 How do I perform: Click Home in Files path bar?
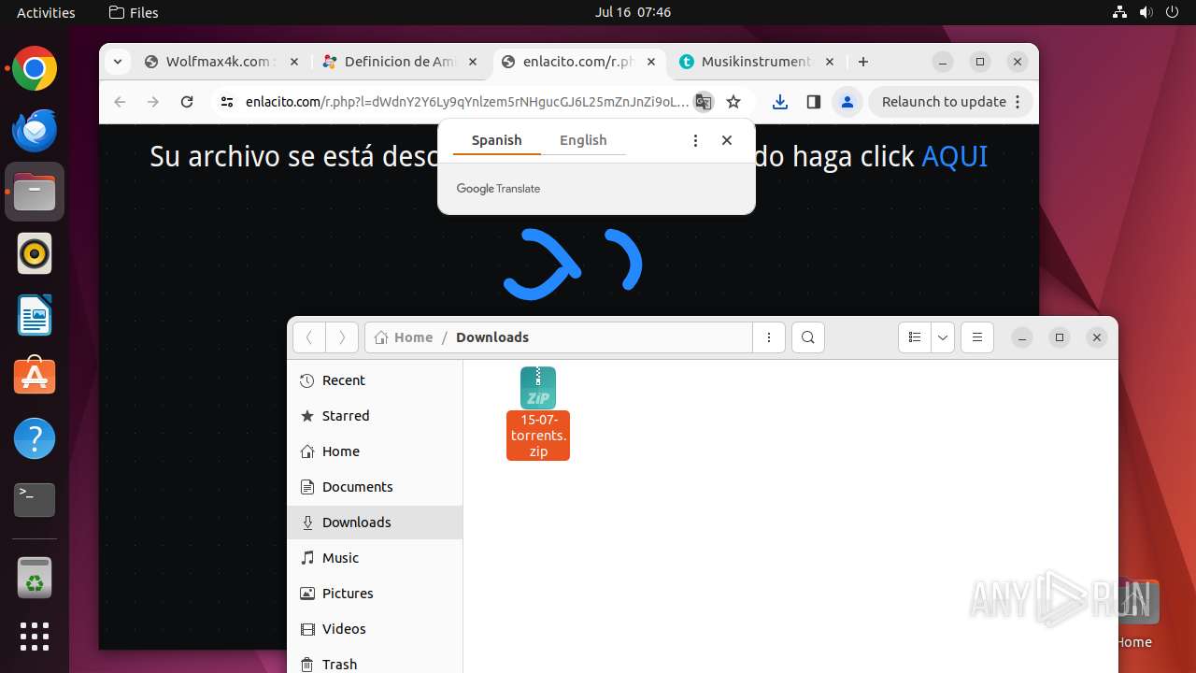click(404, 337)
